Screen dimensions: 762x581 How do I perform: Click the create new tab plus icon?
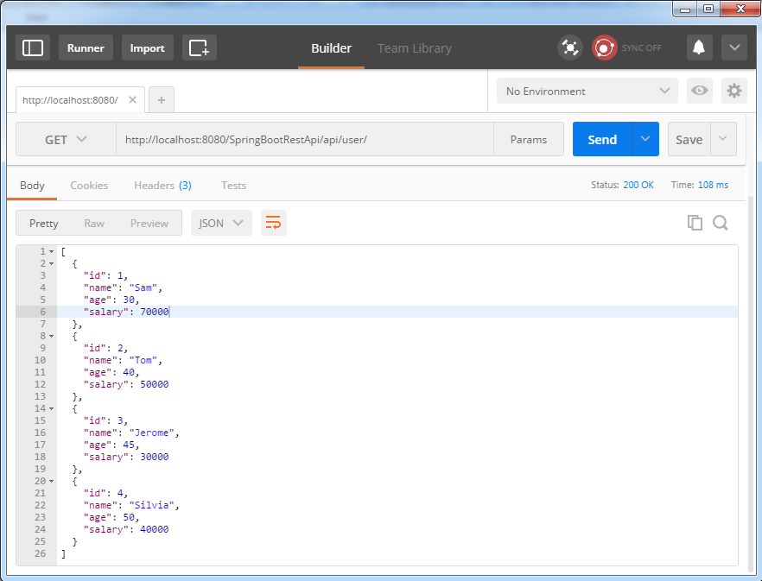161,99
